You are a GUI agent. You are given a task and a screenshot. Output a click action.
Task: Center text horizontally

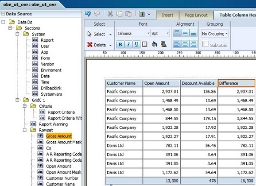tap(185, 44)
